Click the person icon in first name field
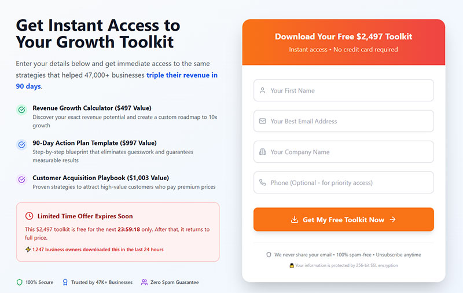The image size is (463, 293). (x=263, y=90)
